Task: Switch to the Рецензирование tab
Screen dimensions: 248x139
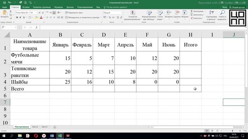Action: click(x=85, y=7)
